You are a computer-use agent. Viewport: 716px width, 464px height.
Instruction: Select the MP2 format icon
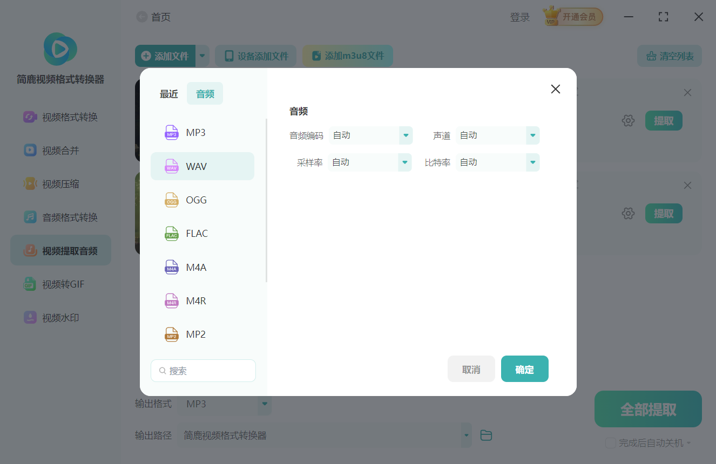pyautogui.click(x=172, y=335)
